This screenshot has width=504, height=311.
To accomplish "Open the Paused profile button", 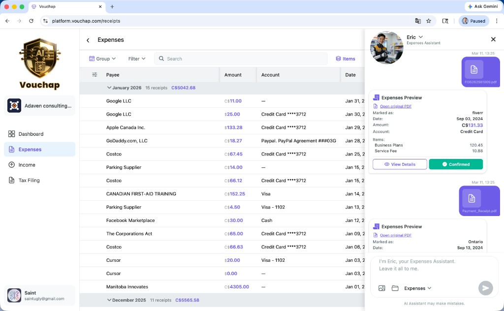I will coord(474,21).
